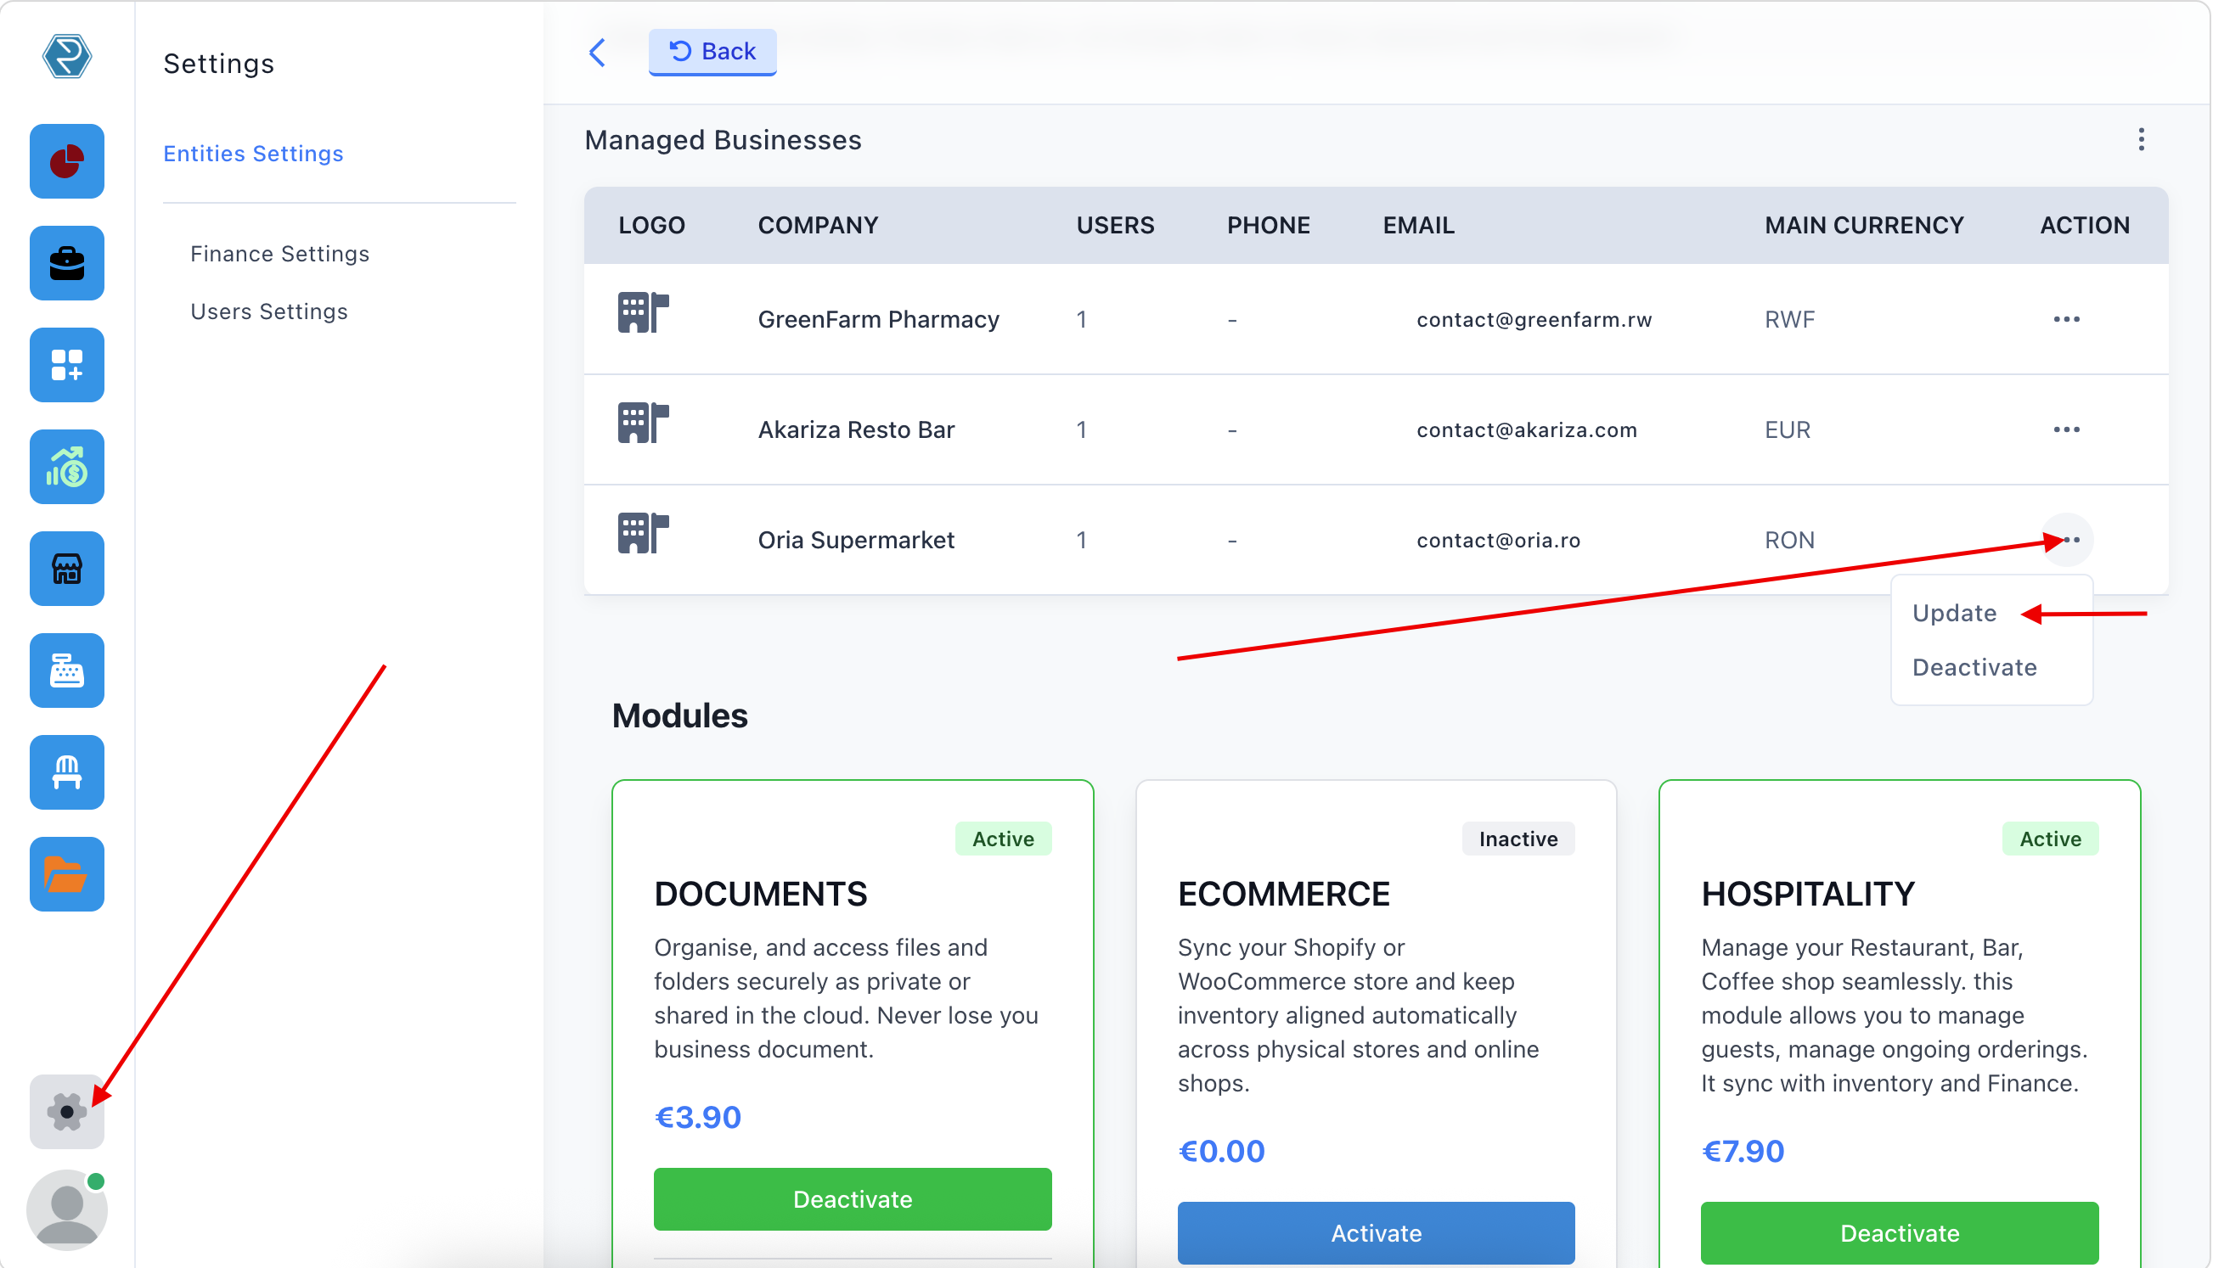Open the dashboard pie chart icon

point(66,160)
